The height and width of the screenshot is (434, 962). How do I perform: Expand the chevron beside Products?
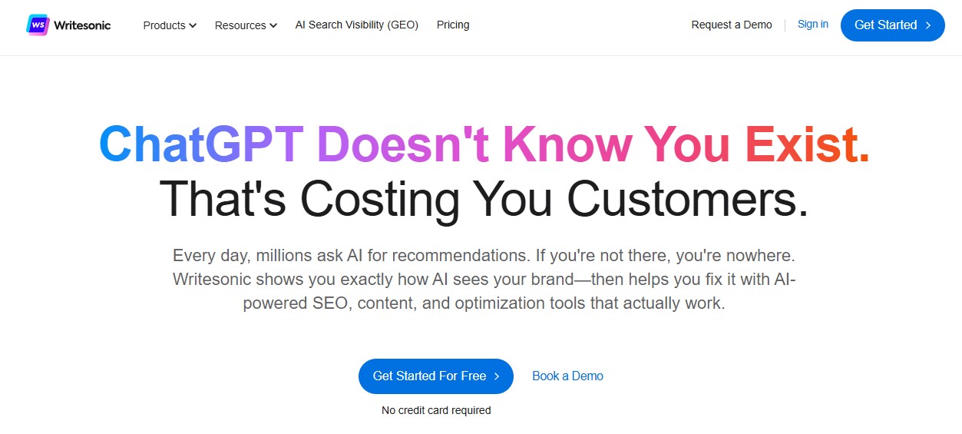coord(193,25)
